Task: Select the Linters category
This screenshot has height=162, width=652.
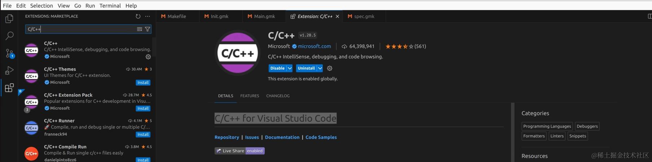Action: tap(557, 136)
